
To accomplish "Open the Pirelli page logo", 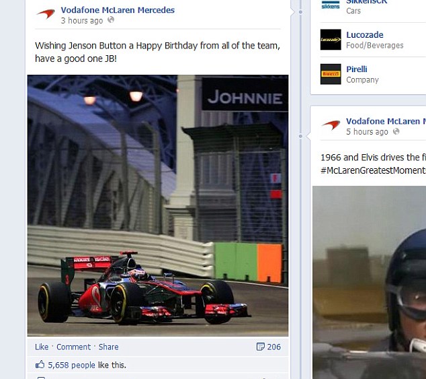I will (x=331, y=74).
